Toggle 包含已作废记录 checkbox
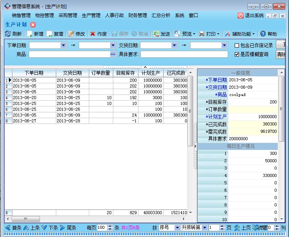This screenshot has height=237, width=289. click(237, 45)
